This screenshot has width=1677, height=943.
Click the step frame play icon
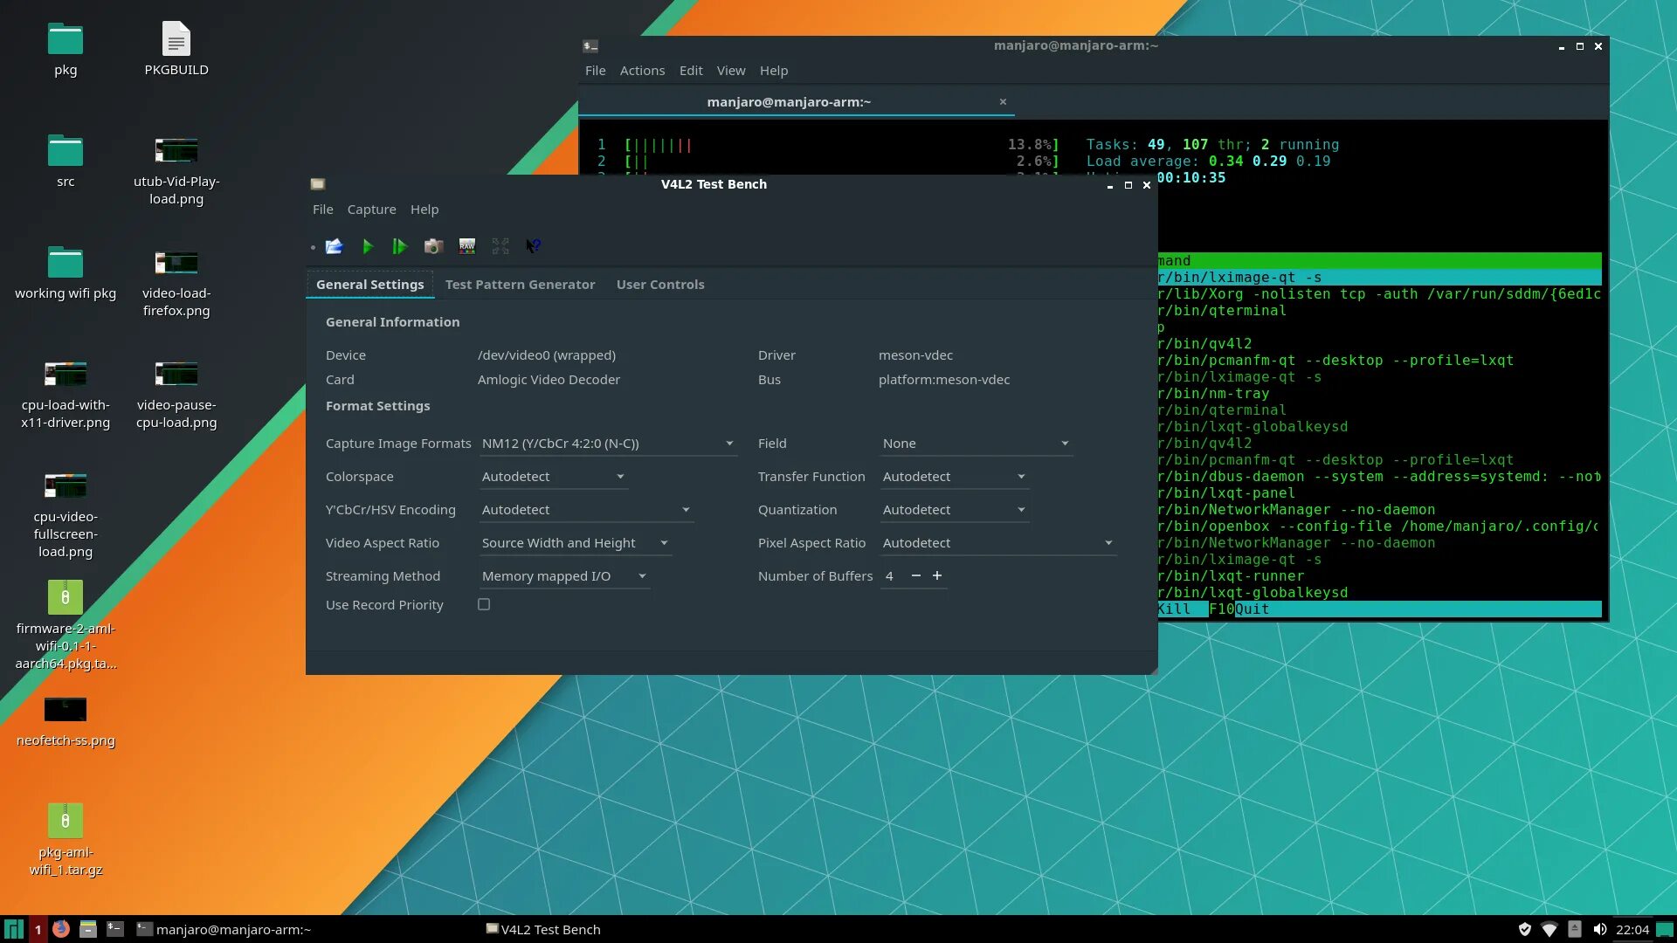pos(399,246)
